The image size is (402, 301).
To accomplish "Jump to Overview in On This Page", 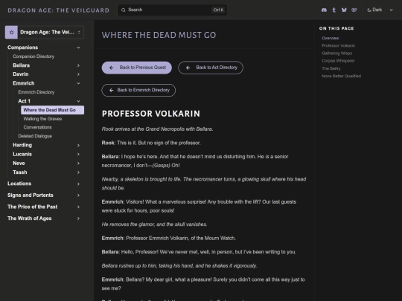I will click(331, 38).
